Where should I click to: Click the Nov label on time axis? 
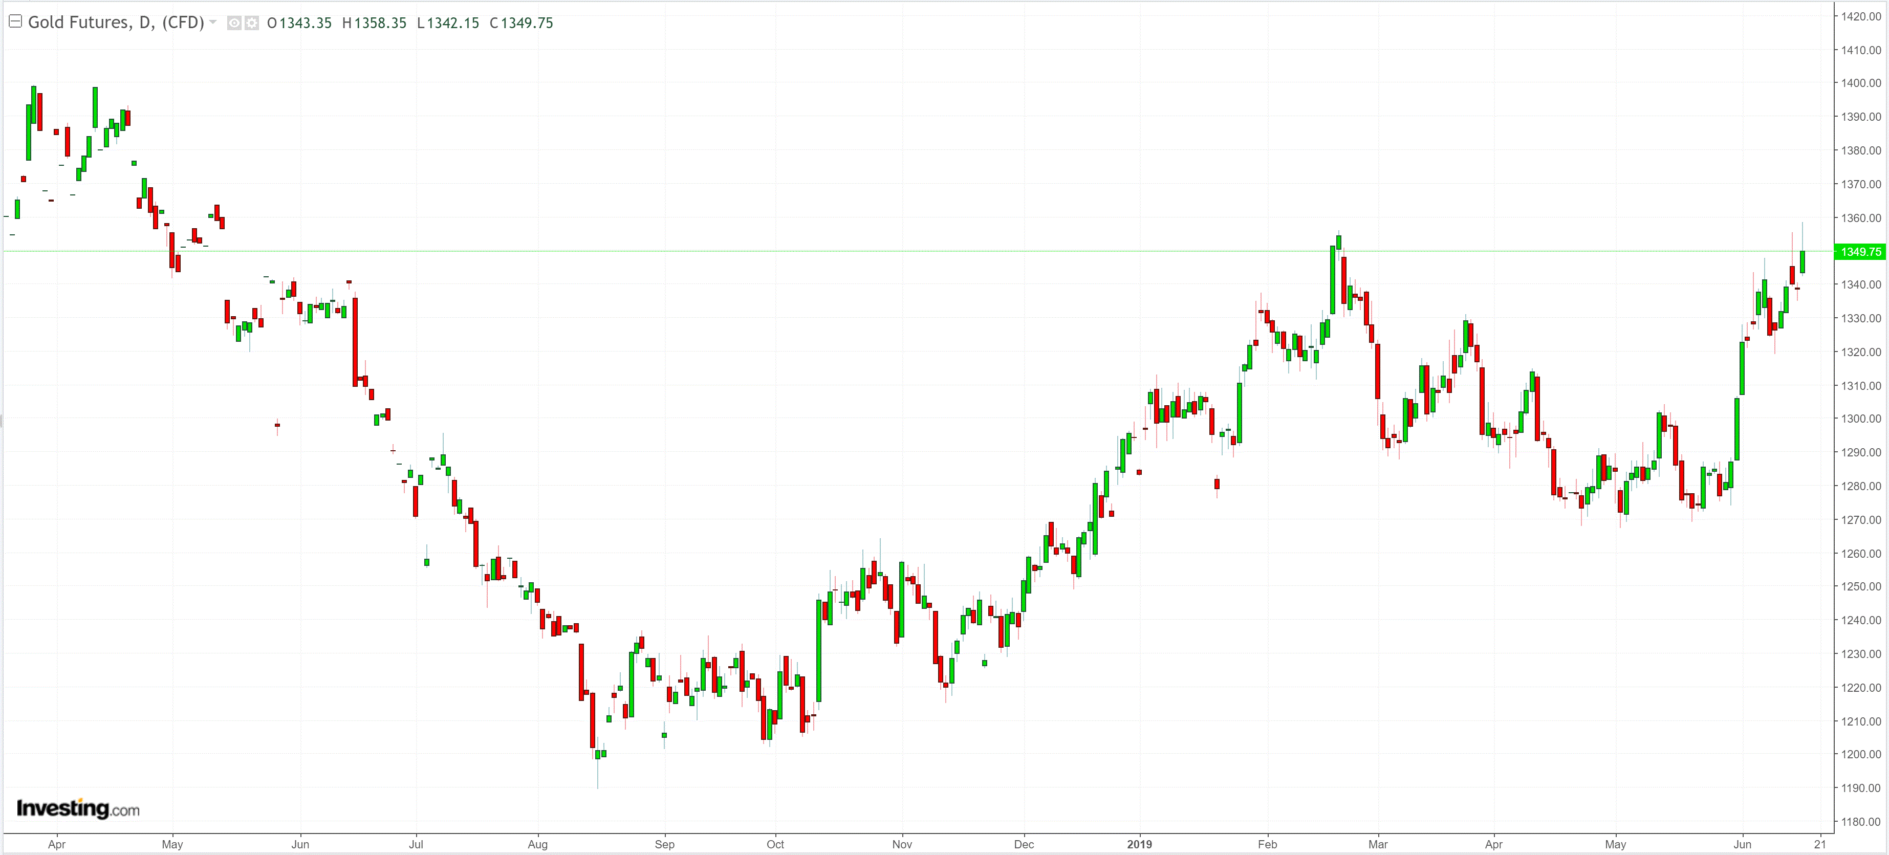click(902, 844)
